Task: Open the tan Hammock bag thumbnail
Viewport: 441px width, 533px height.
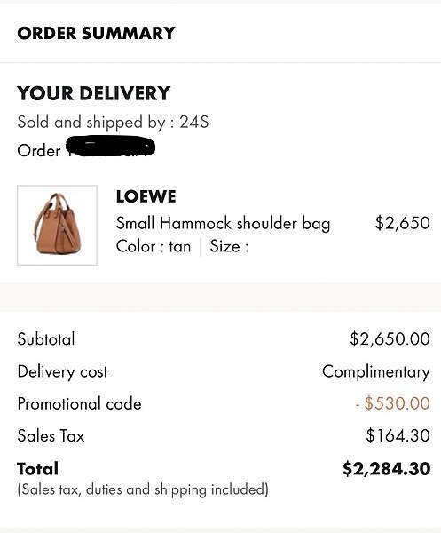Action: [57, 225]
